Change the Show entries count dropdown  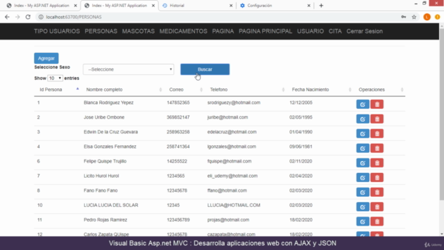[x=55, y=78]
